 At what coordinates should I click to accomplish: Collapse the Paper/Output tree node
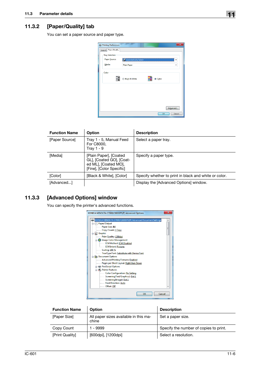[x=93, y=224]
